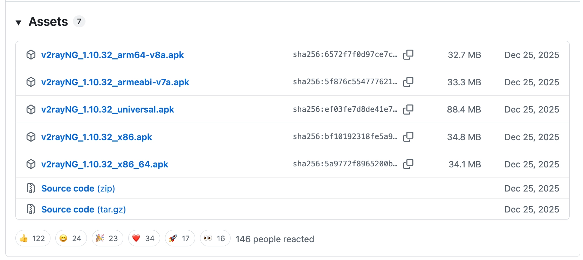The image size is (583, 260).
Task: Toggle thumbs up reaction with 122
Action: pyautogui.click(x=33, y=238)
